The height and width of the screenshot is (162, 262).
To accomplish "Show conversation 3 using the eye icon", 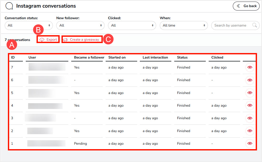I will (x=250, y=118).
